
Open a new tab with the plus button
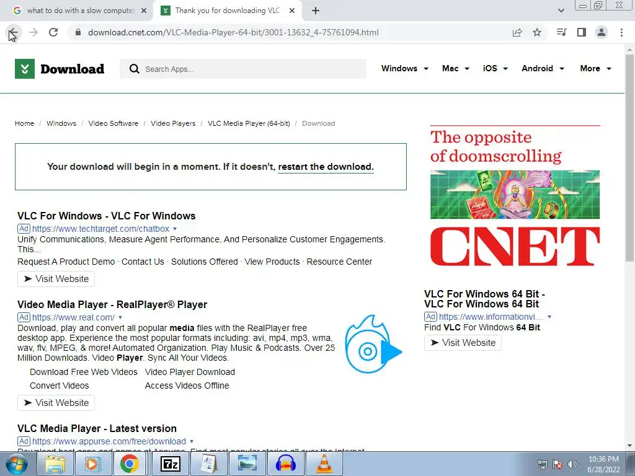coord(316,11)
